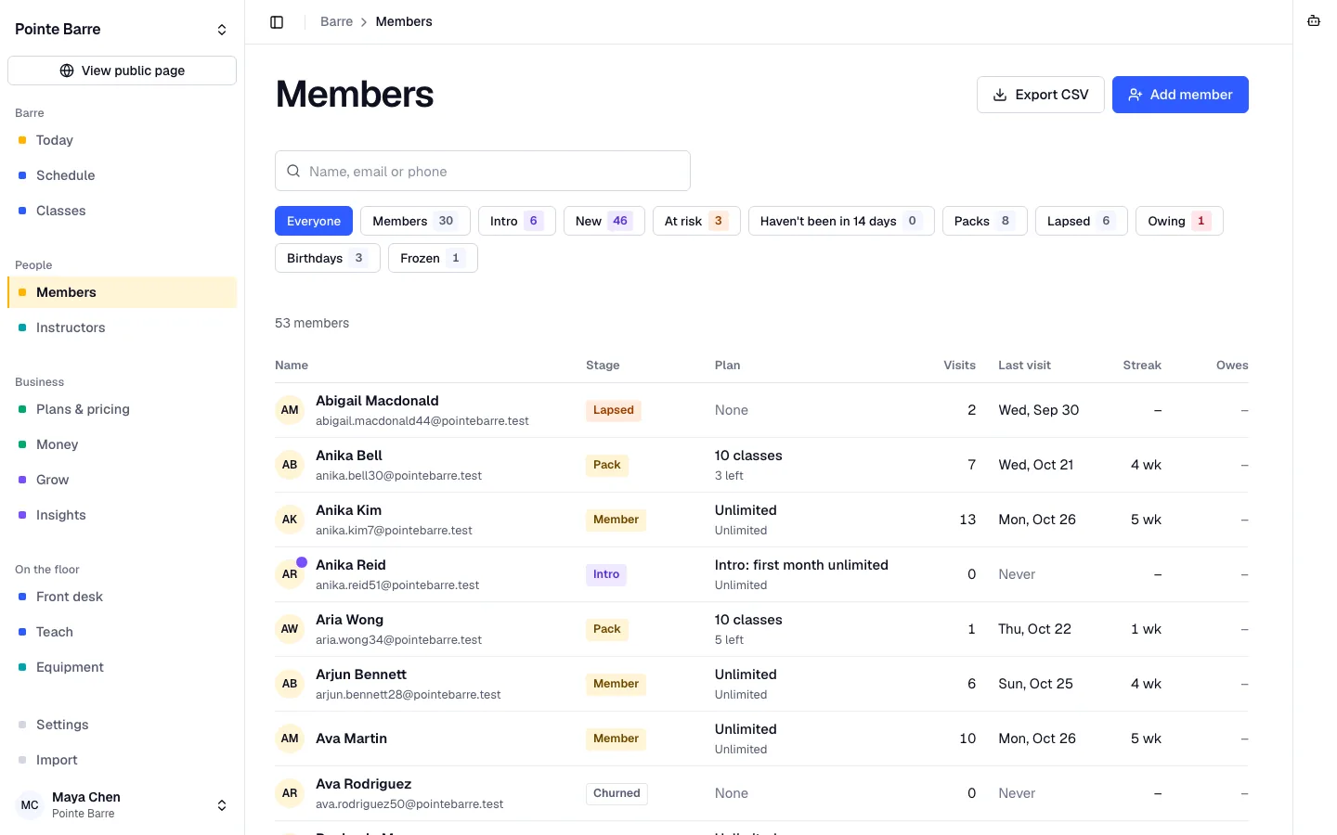This screenshot has height=835, width=1337.
Task: Focus the name, email or phone search field
Action: click(483, 171)
